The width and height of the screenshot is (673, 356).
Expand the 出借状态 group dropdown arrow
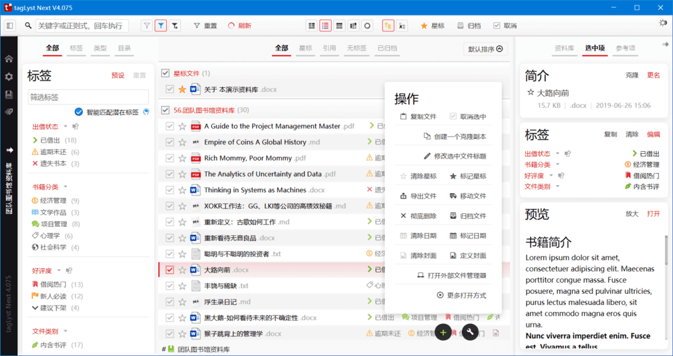[x=65, y=127]
